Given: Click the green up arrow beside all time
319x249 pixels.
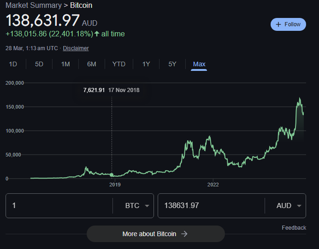Looking at the screenshot, I should click(x=97, y=34).
